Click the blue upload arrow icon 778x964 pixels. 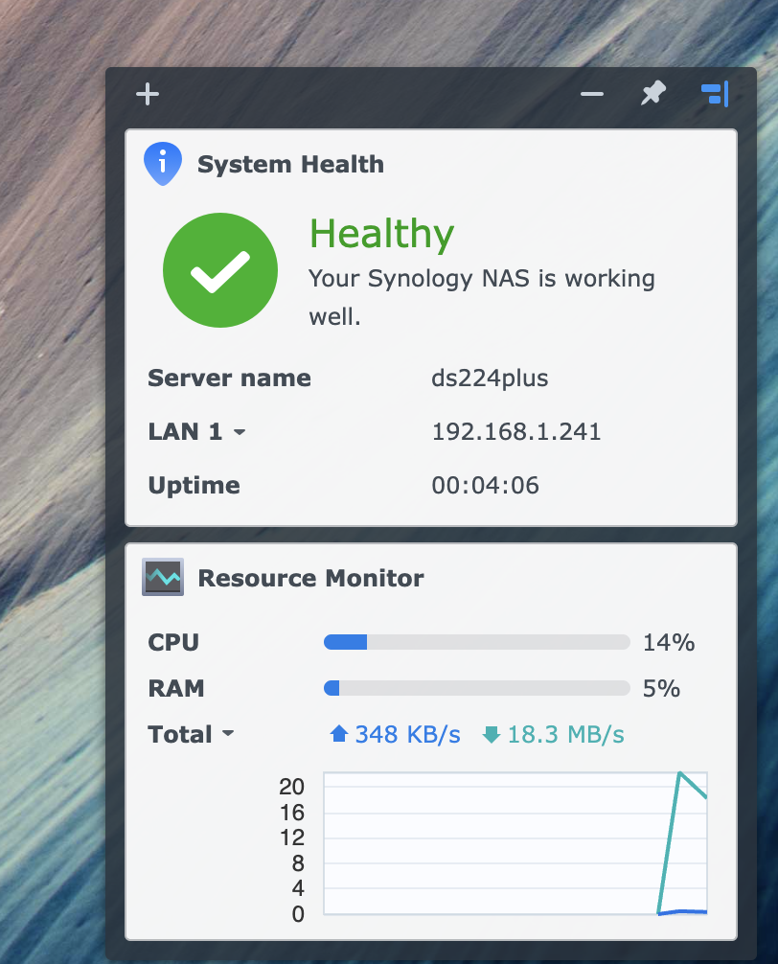click(339, 733)
